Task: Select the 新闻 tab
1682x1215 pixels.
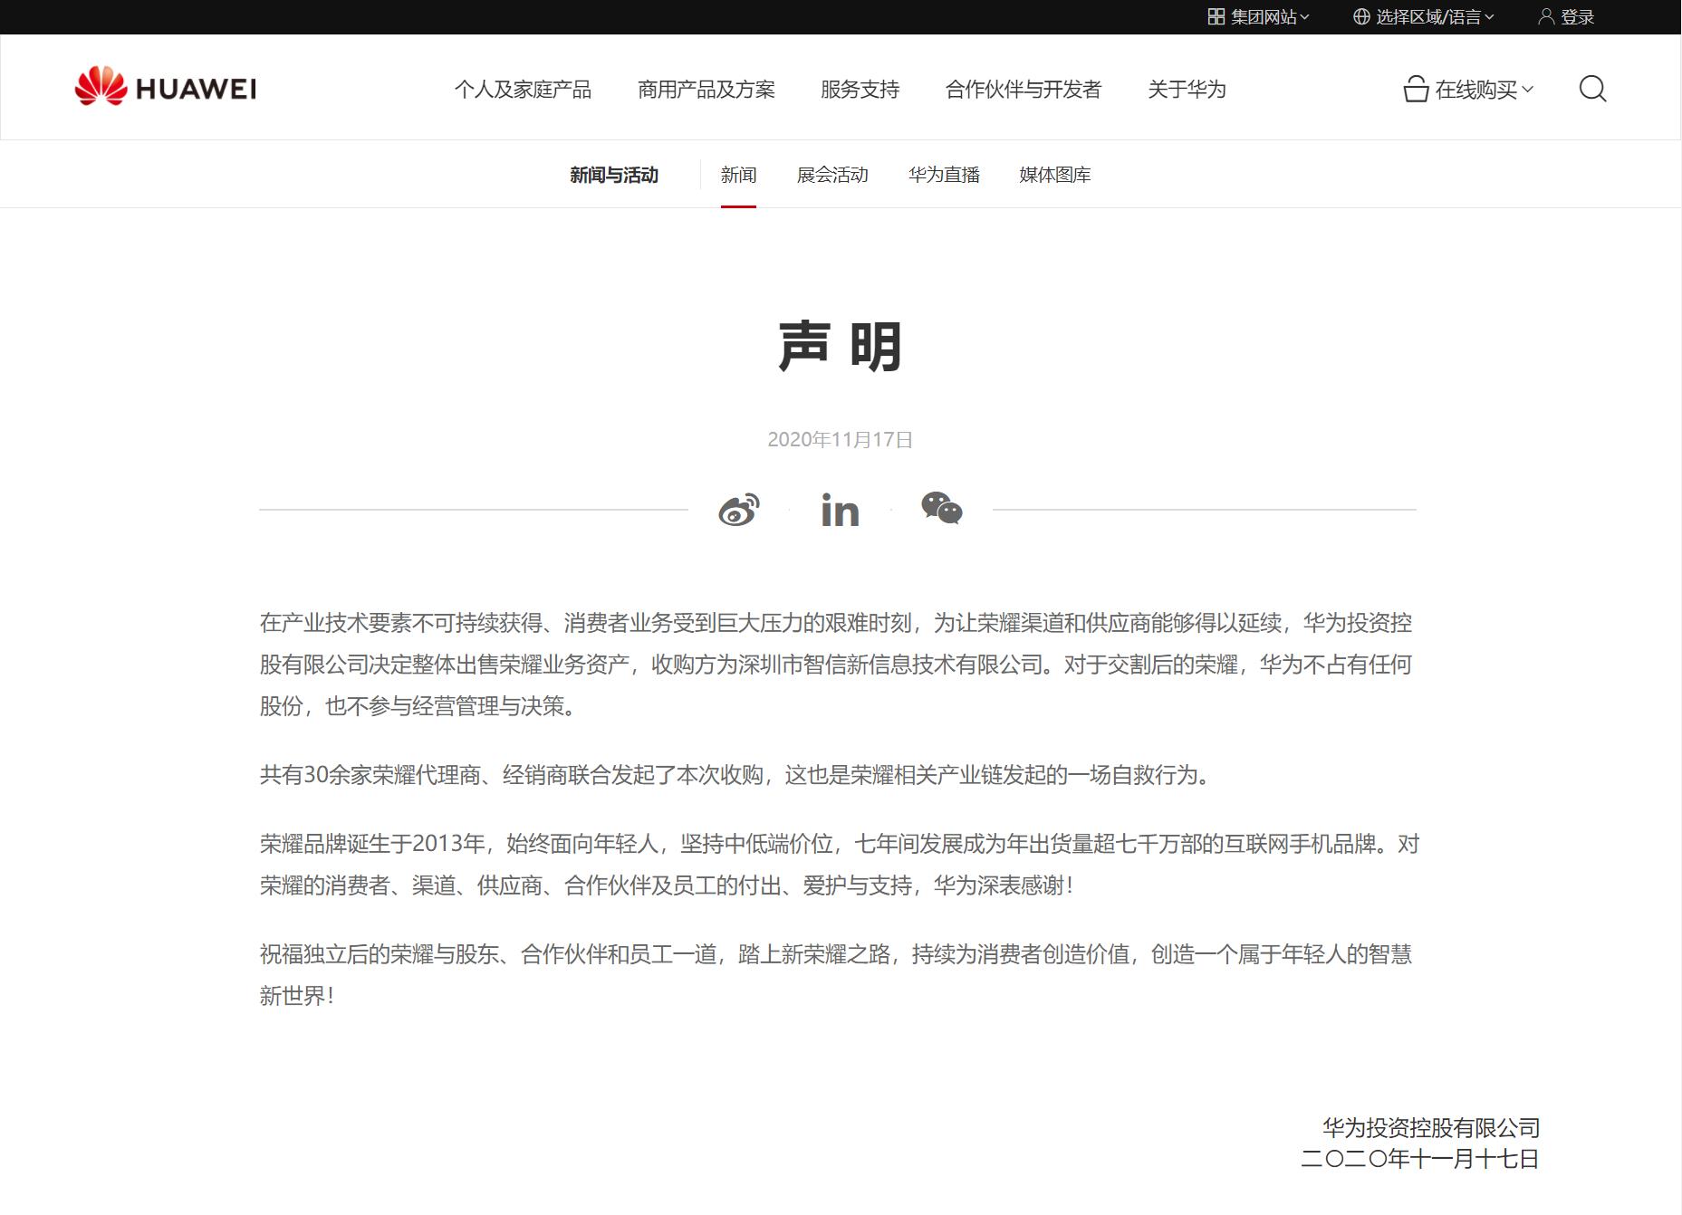Action: 738,175
